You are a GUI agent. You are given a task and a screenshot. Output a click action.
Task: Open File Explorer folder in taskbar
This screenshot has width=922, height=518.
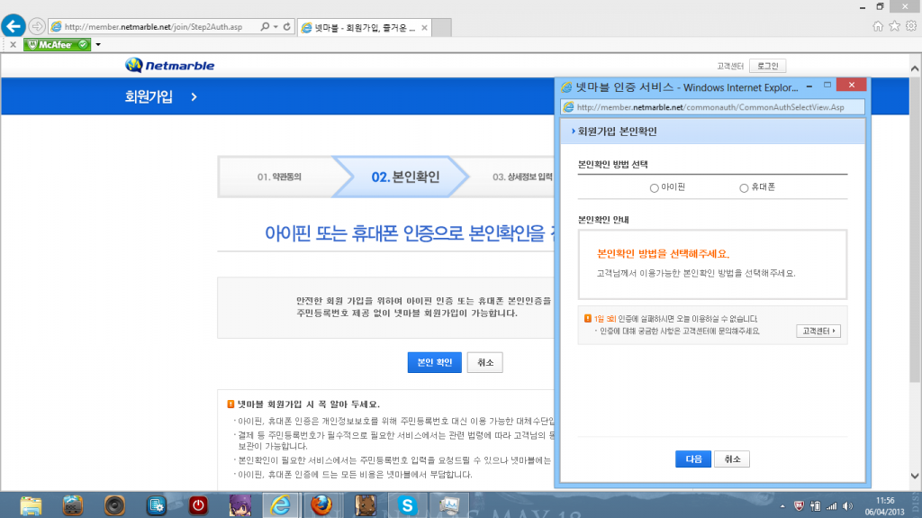pos(32,504)
